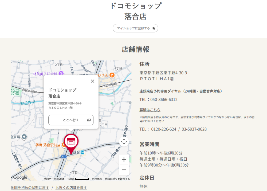This screenshot has width=267, height=191.
Task: Click the 妙正寺川 river label on map
Action: 28,103
